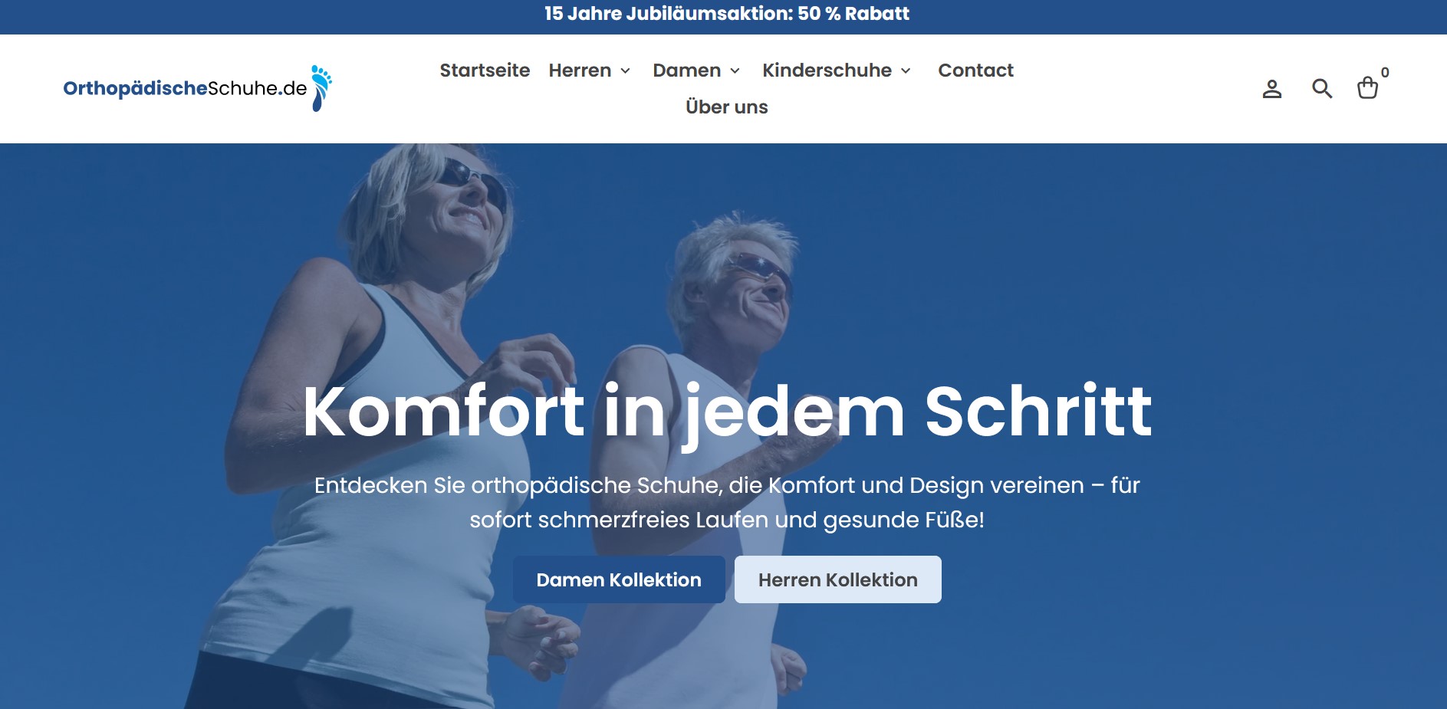Image resolution: width=1447 pixels, height=709 pixels.
Task: Open the Contact menu item
Action: [975, 71]
